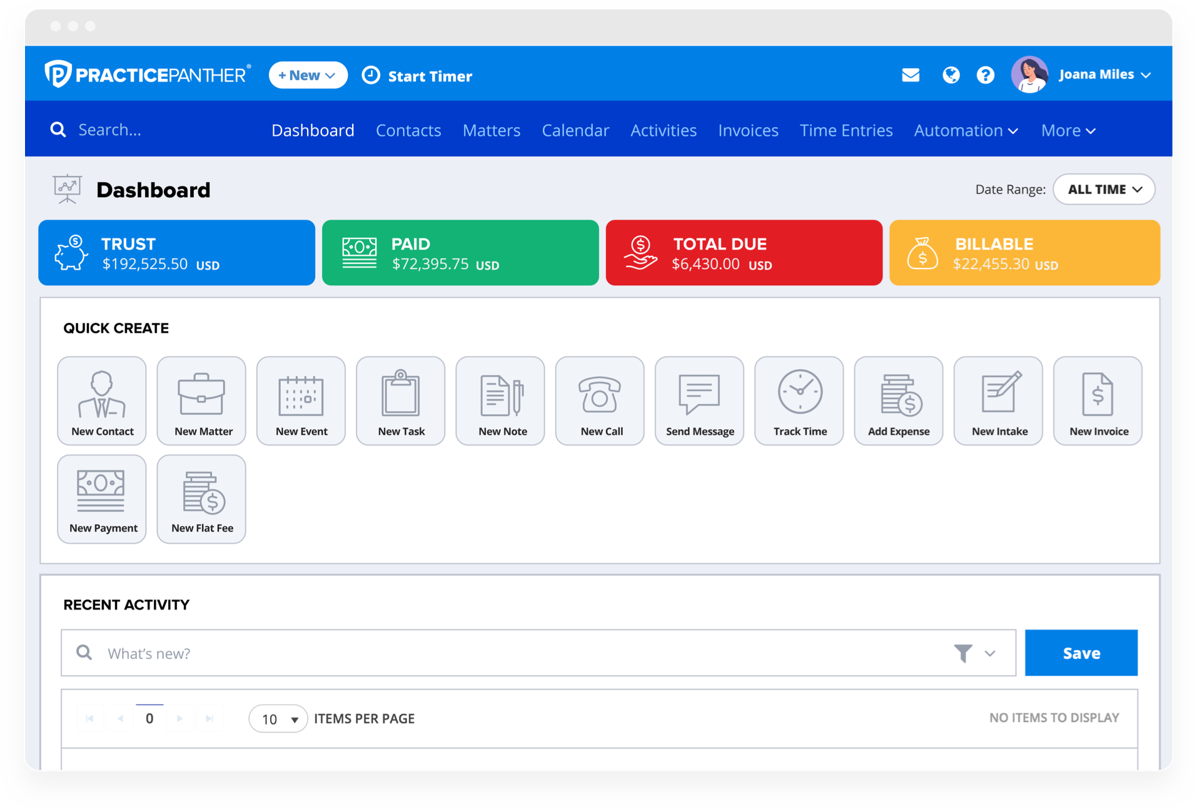Click the QUICK CREATE heading
The image size is (1197, 809).
tap(116, 328)
